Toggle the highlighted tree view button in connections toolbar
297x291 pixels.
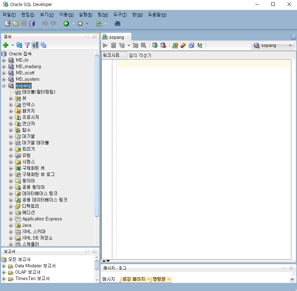pyautogui.click(x=35, y=45)
